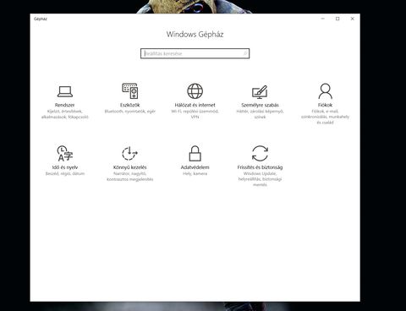The width and height of the screenshot is (406, 311).
Task: Click the Fiókok label
Action: pos(325,105)
